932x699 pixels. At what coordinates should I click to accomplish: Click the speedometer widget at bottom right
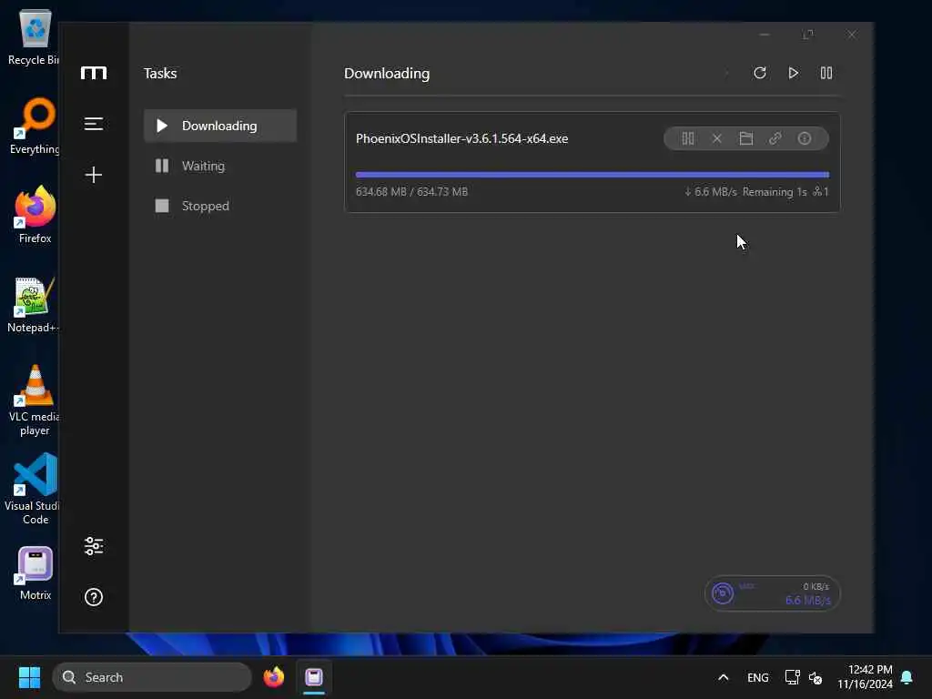[x=772, y=593]
